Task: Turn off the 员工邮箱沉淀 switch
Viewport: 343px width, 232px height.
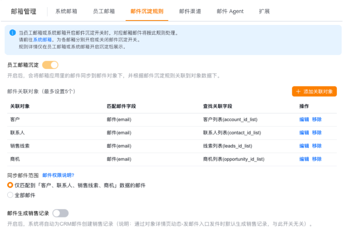Action: click(50, 65)
